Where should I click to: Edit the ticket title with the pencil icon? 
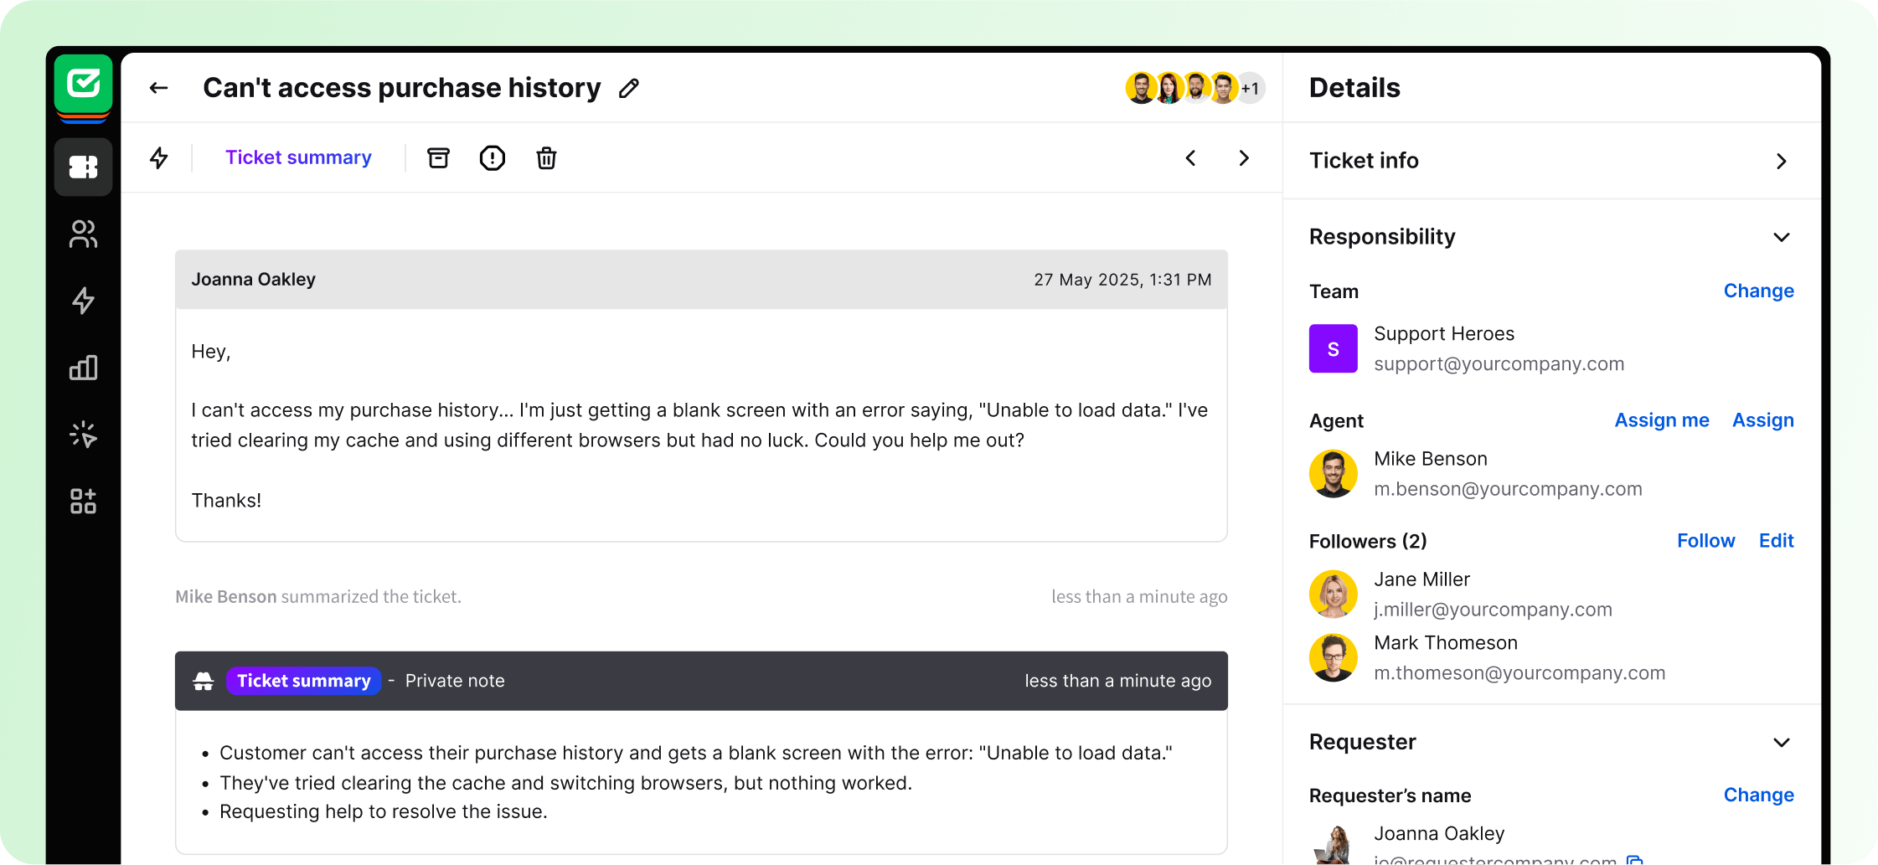point(628,87)
